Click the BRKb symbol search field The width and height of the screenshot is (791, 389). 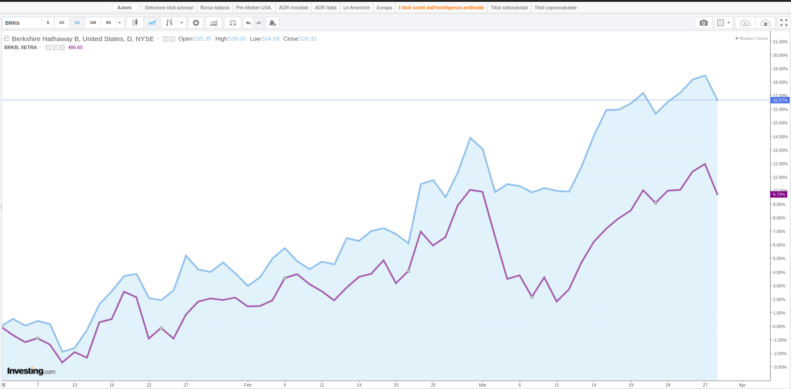tap(22, 23)
